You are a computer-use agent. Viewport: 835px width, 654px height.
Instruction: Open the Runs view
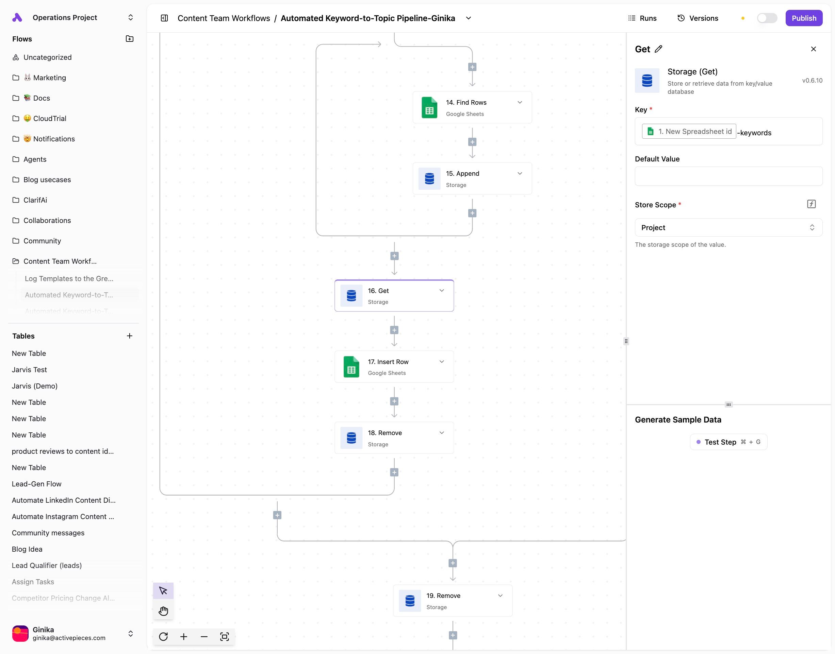point(642,18)
